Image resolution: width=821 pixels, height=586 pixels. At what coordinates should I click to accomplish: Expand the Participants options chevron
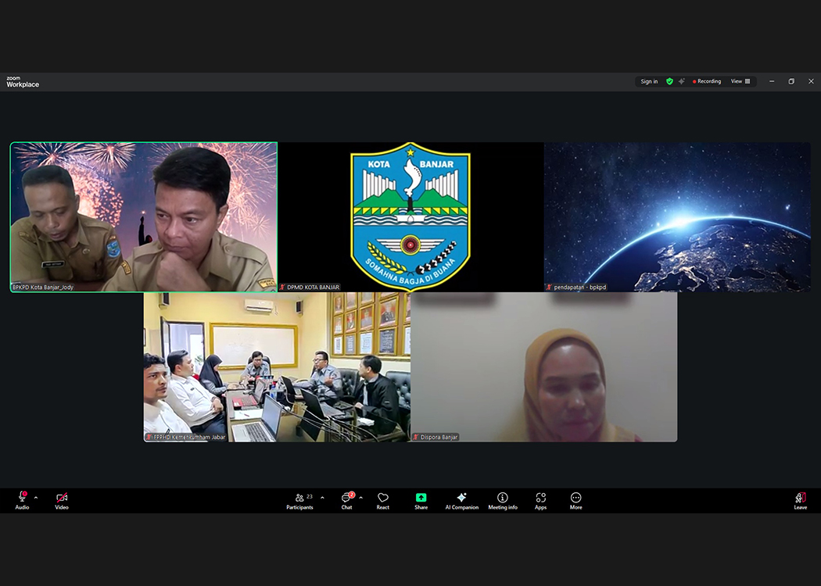(x=322, y=498)
